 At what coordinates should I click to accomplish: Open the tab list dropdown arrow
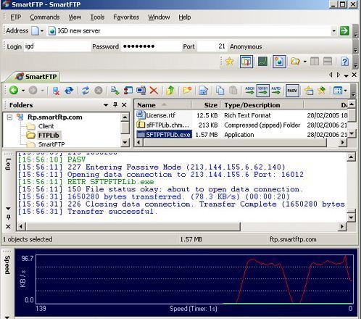[347, 75]
